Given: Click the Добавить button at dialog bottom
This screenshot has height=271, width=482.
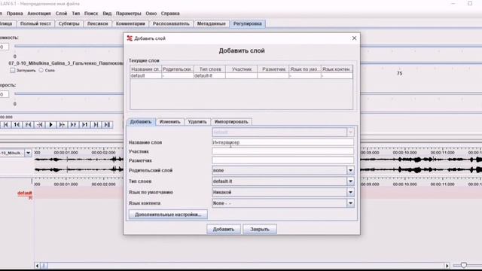Looking at the screenshot, I should tap(224, 229).
